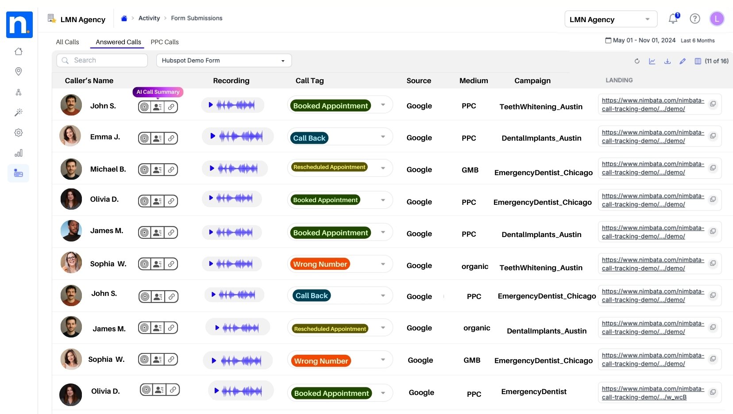Click the refresh icon in table toolbar

point(637,61)
